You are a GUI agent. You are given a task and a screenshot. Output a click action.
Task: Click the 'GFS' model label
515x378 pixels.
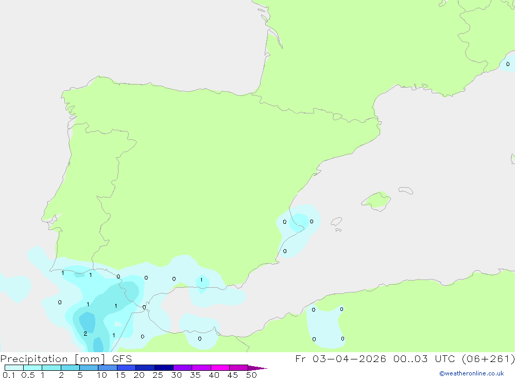[122, 359]
